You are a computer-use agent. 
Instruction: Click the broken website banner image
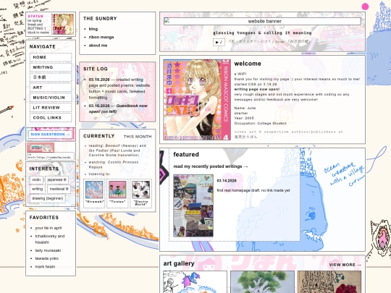pos(262,21)
